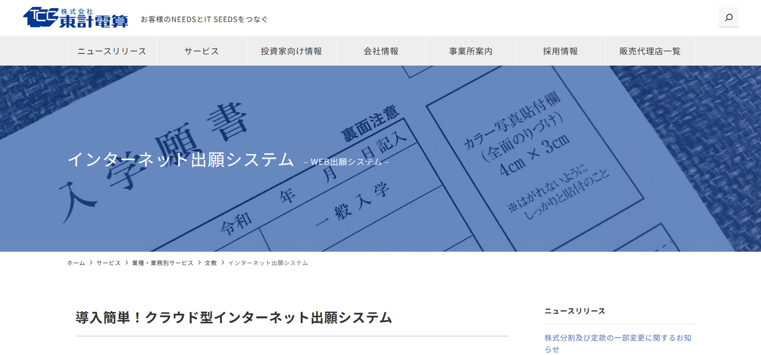The image size is (761, 355).
Task: Open the search magnifier icon
Action: pos(729,18)
